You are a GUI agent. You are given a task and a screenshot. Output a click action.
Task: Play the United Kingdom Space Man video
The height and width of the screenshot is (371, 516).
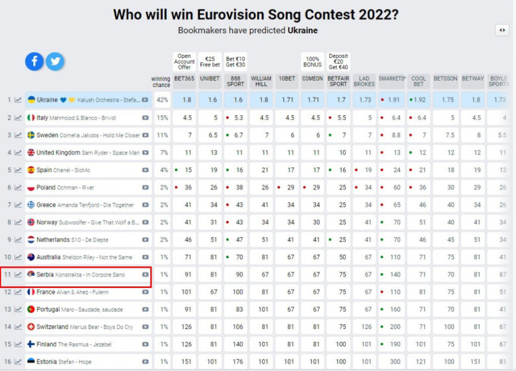(x=145, y=152)
